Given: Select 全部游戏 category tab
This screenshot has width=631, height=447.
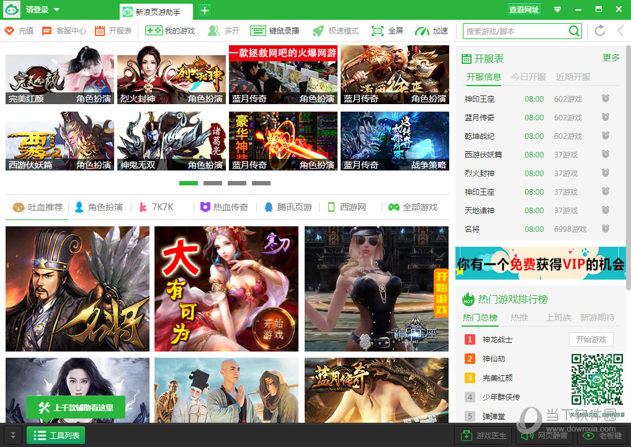Looking at the screenshot, I should point(413,207).
